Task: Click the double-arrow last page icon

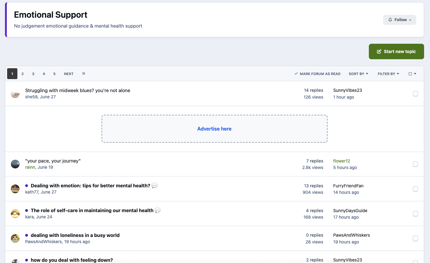Action: (84, 74)
